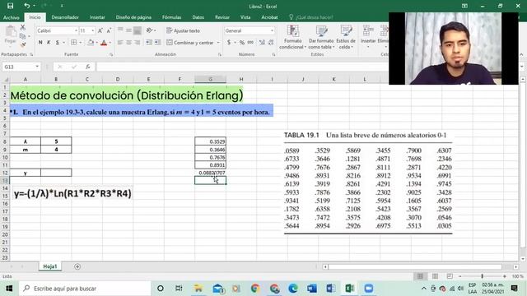Align text to middle
The height and width of the screenshot is (296, 527).
coord(128,30)
